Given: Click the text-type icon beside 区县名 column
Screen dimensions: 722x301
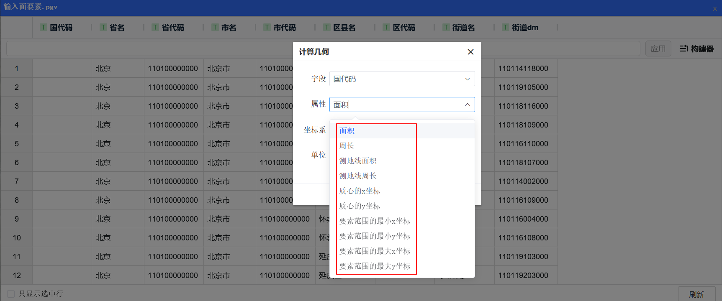Looking at the screenshot, I should [326, 27].
